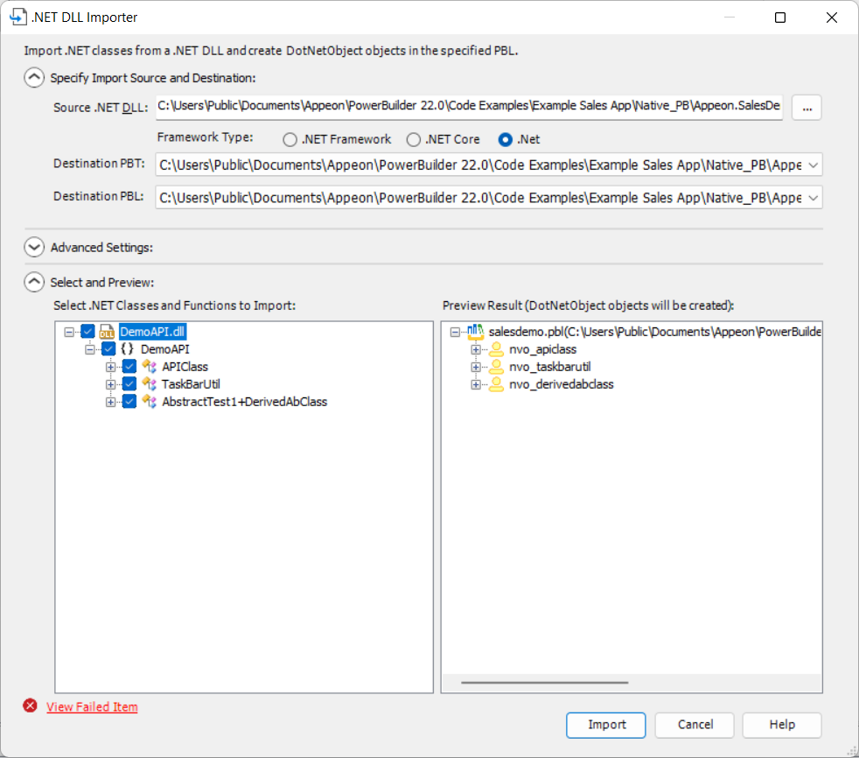Expand the nvo_taskbarutil tree node
Image resolution: width=859 pixels, height=758 pixels.
477,367
